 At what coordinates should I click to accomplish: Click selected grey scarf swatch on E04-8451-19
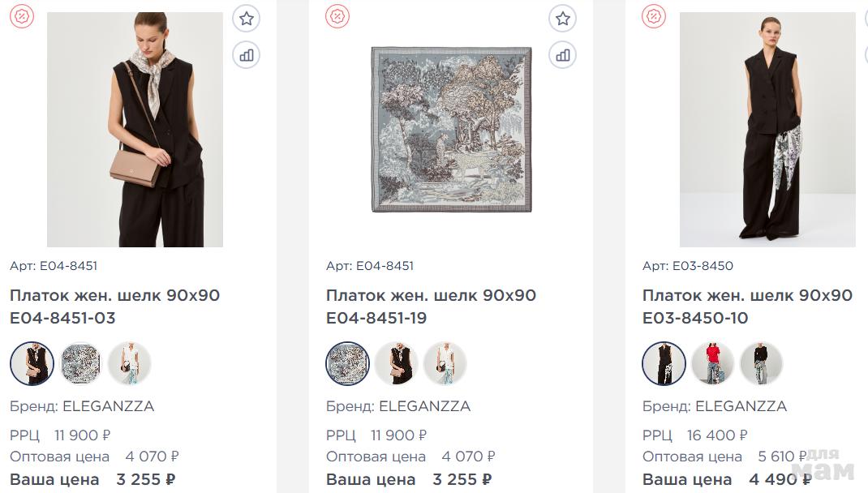click(348, 363)
